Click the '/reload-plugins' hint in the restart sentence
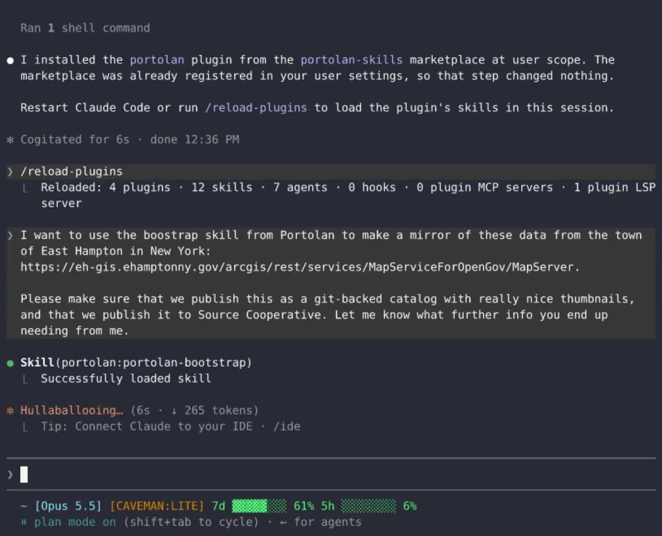This screenshot has height=536, width=662. pos(256,108)
